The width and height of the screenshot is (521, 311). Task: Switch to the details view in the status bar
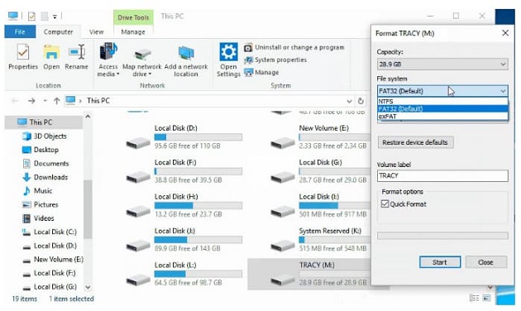click(x=475, y=298)
